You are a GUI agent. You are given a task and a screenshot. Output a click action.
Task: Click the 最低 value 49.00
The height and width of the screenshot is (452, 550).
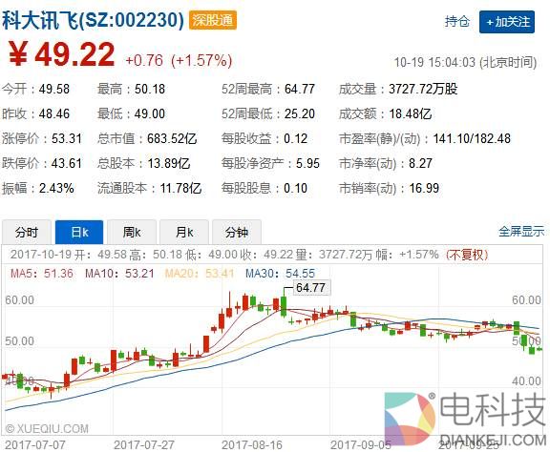pos(150,113)
